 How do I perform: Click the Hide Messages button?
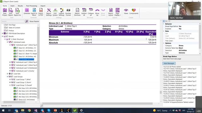click(x=169, y=63)
